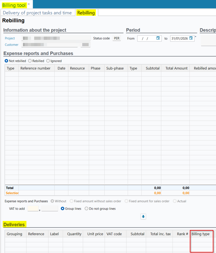Sort by Total Amount column header
Viewport: 216px width, 253px height.
(x=176, y=68)
